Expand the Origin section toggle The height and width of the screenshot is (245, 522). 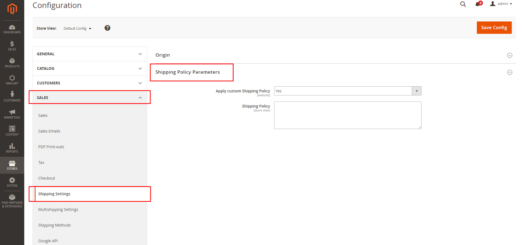510,55
